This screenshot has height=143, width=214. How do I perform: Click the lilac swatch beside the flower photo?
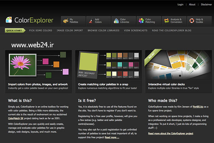(66, 72)
